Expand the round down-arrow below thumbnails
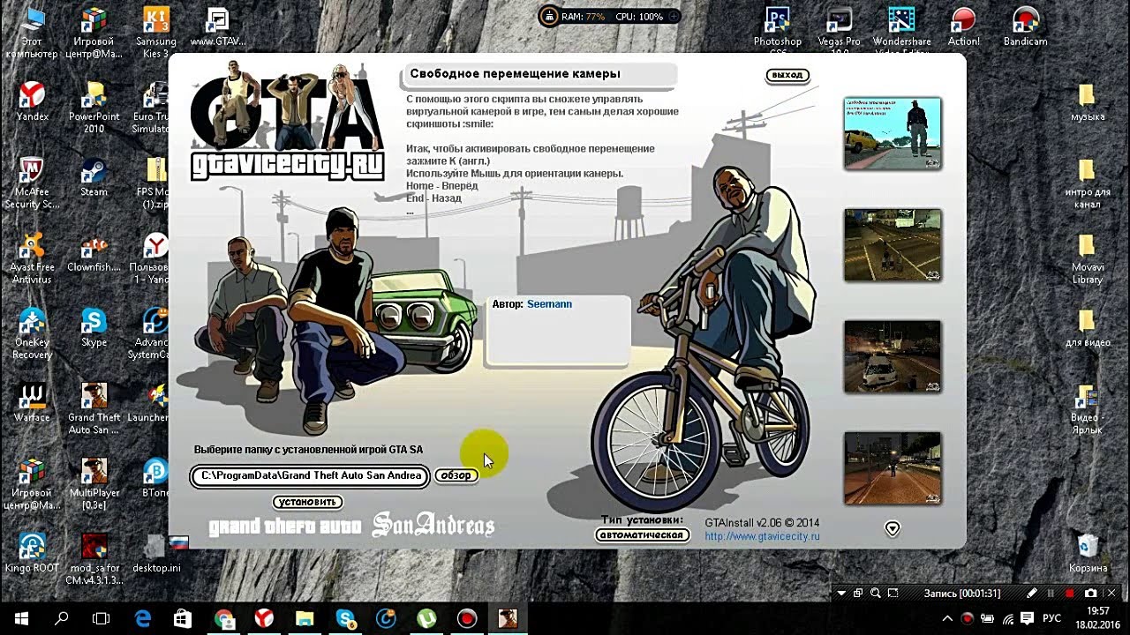 point(893,528)
